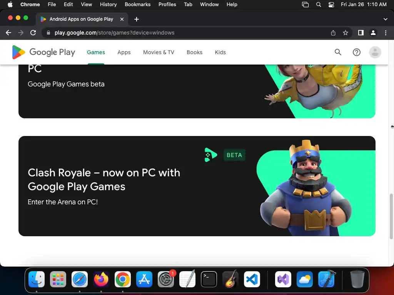Open Terminal from the Dock
This screenshot has width=394, height=295.
[x=209, y=279]
